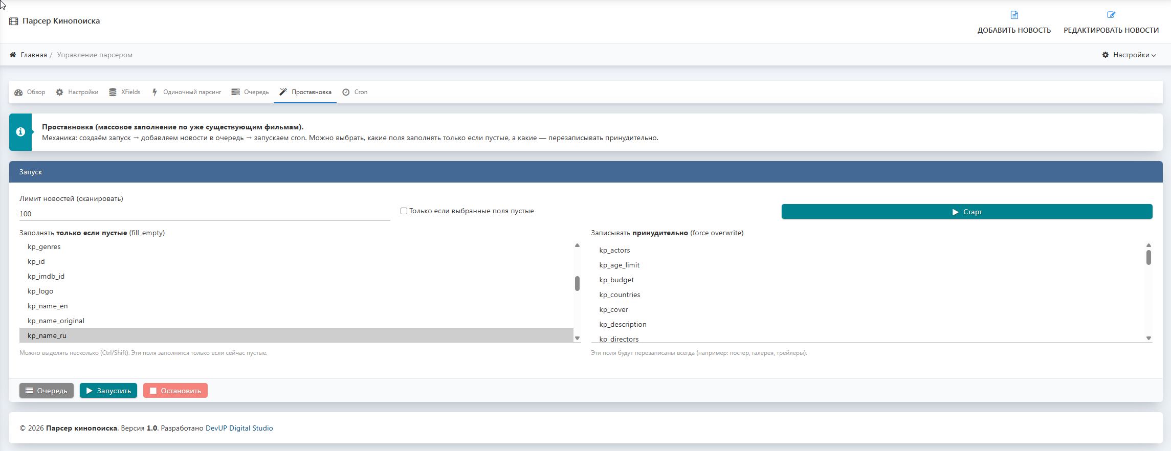Click the lightning icon for Одиночный парсинг
This screenshot has width=1171, height=451.
point(154,93)
